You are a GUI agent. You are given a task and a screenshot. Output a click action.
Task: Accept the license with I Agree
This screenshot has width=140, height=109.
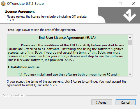(x=102, y=103)
